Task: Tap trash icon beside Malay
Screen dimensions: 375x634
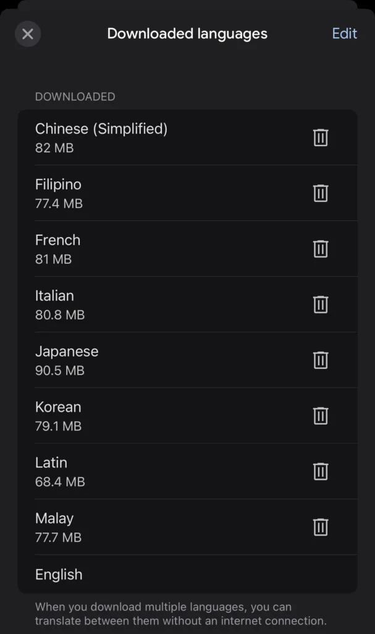Action: (x=320, y=527)
